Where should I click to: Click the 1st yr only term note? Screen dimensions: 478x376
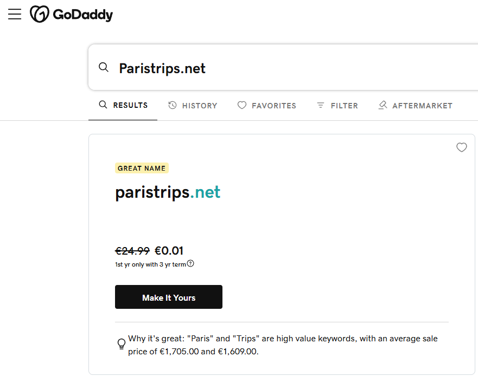pyautogui.click(x=150, y=264)
